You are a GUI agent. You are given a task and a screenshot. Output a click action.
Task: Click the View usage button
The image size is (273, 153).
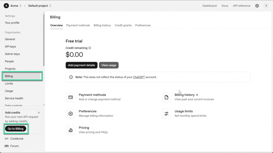point(109,65)
